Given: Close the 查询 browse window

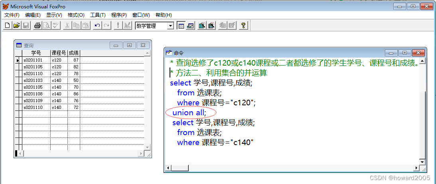Looking at the screenshot, I should [x=143, y=45].
